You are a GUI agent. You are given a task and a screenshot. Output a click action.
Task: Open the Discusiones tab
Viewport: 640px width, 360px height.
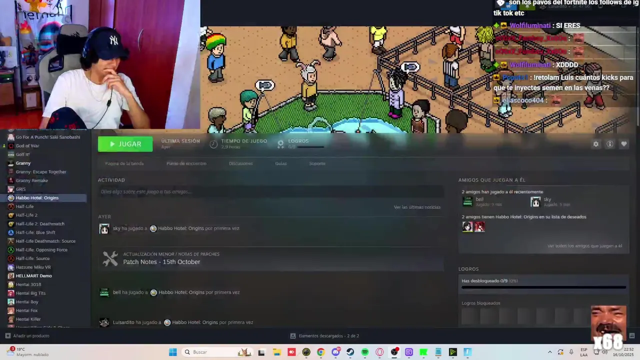240,163
